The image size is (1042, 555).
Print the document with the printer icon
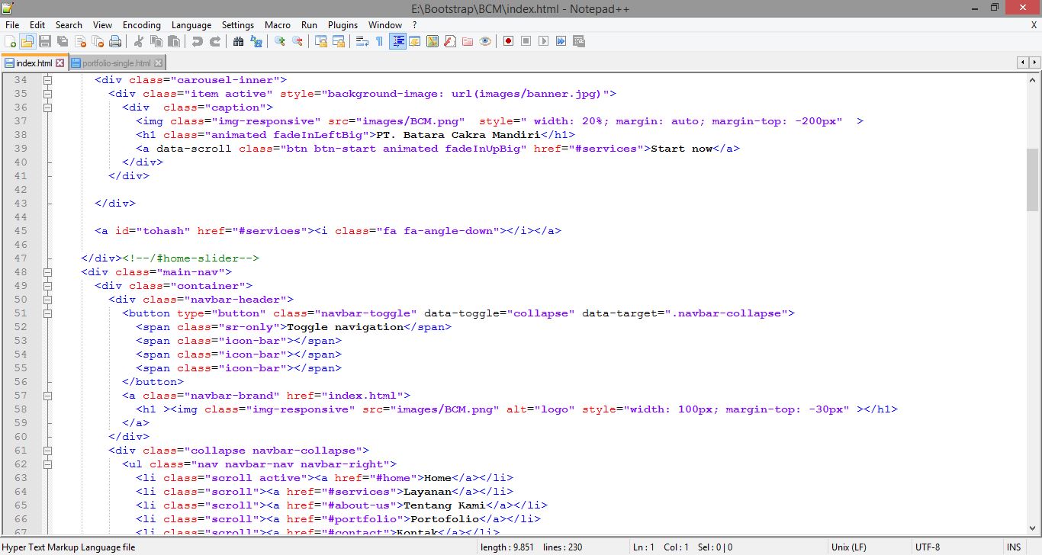click(x=114, y=41)
